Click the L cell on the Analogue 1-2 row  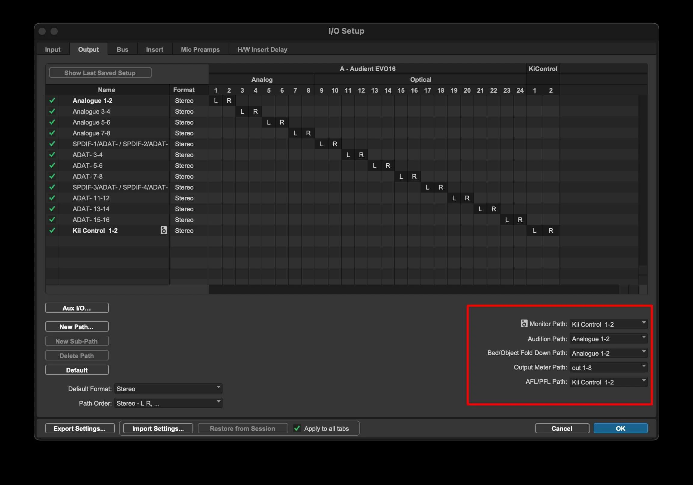(x=215, y=100)
